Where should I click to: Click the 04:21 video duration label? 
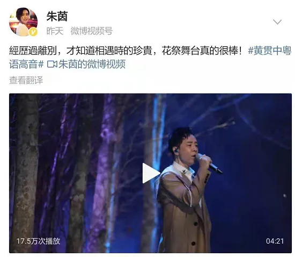(275, 241)
